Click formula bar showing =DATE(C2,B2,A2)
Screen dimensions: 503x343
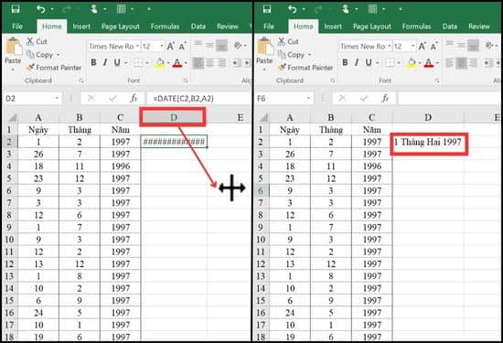(198, 98)
